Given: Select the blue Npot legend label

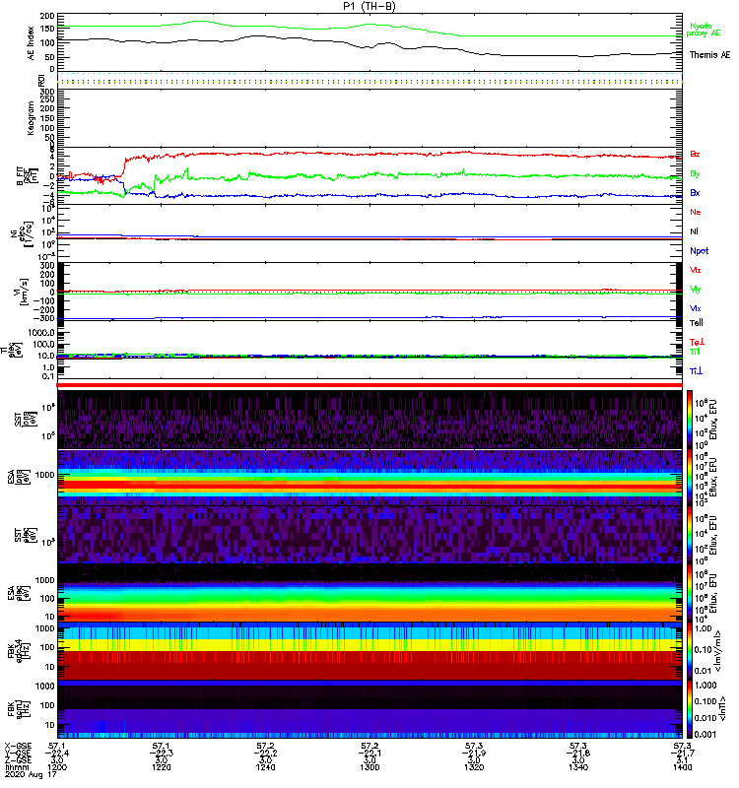Looking at the screenshot, I should [x=699, y=251].
